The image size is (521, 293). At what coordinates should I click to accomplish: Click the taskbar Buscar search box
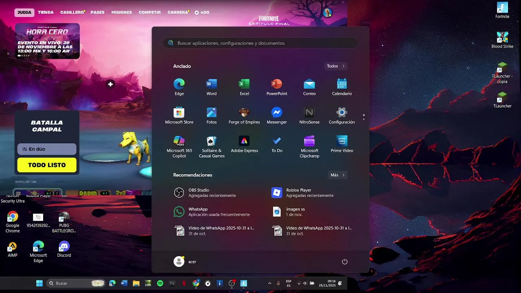click(x=76, y=283)
